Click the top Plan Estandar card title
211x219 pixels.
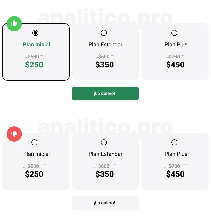(105, 44)
